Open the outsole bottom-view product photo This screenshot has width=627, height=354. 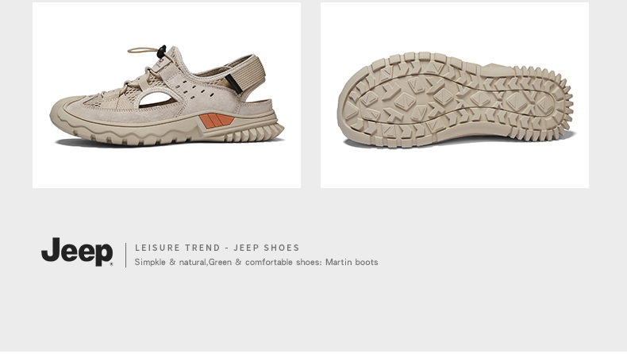tap(454, 95)
